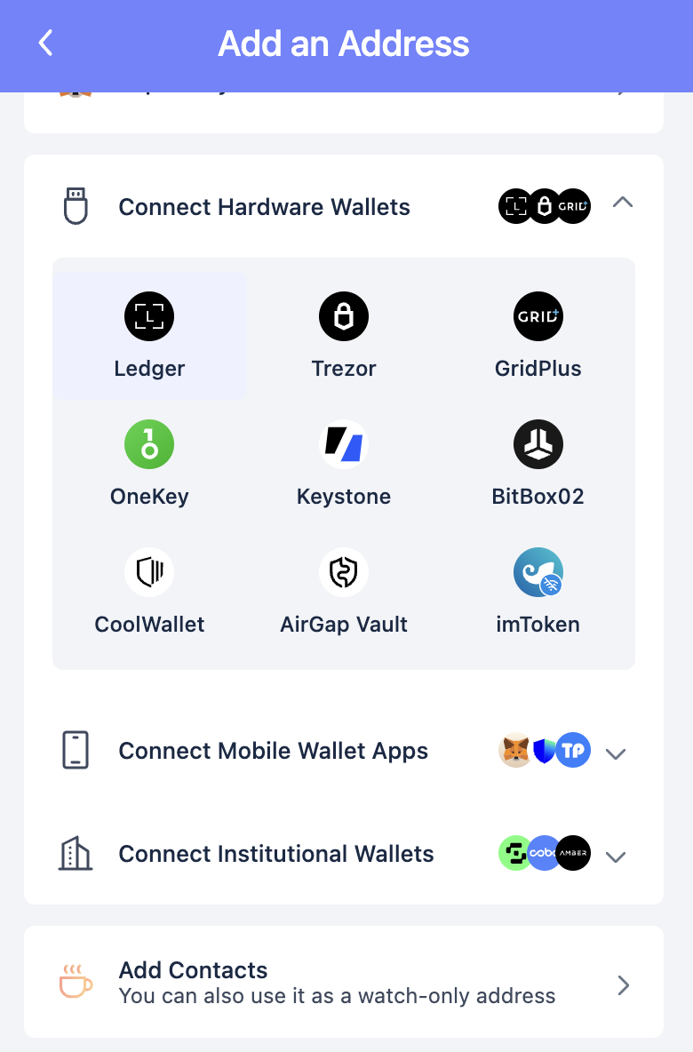Click the MetaMask fox icon preview

516,750
